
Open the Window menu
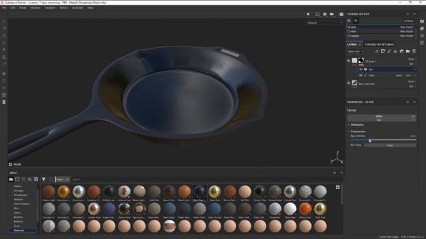35,8
